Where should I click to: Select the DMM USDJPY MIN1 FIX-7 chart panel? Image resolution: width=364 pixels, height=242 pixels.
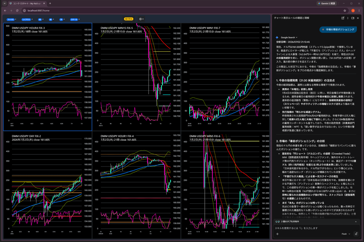click(225, 77)
